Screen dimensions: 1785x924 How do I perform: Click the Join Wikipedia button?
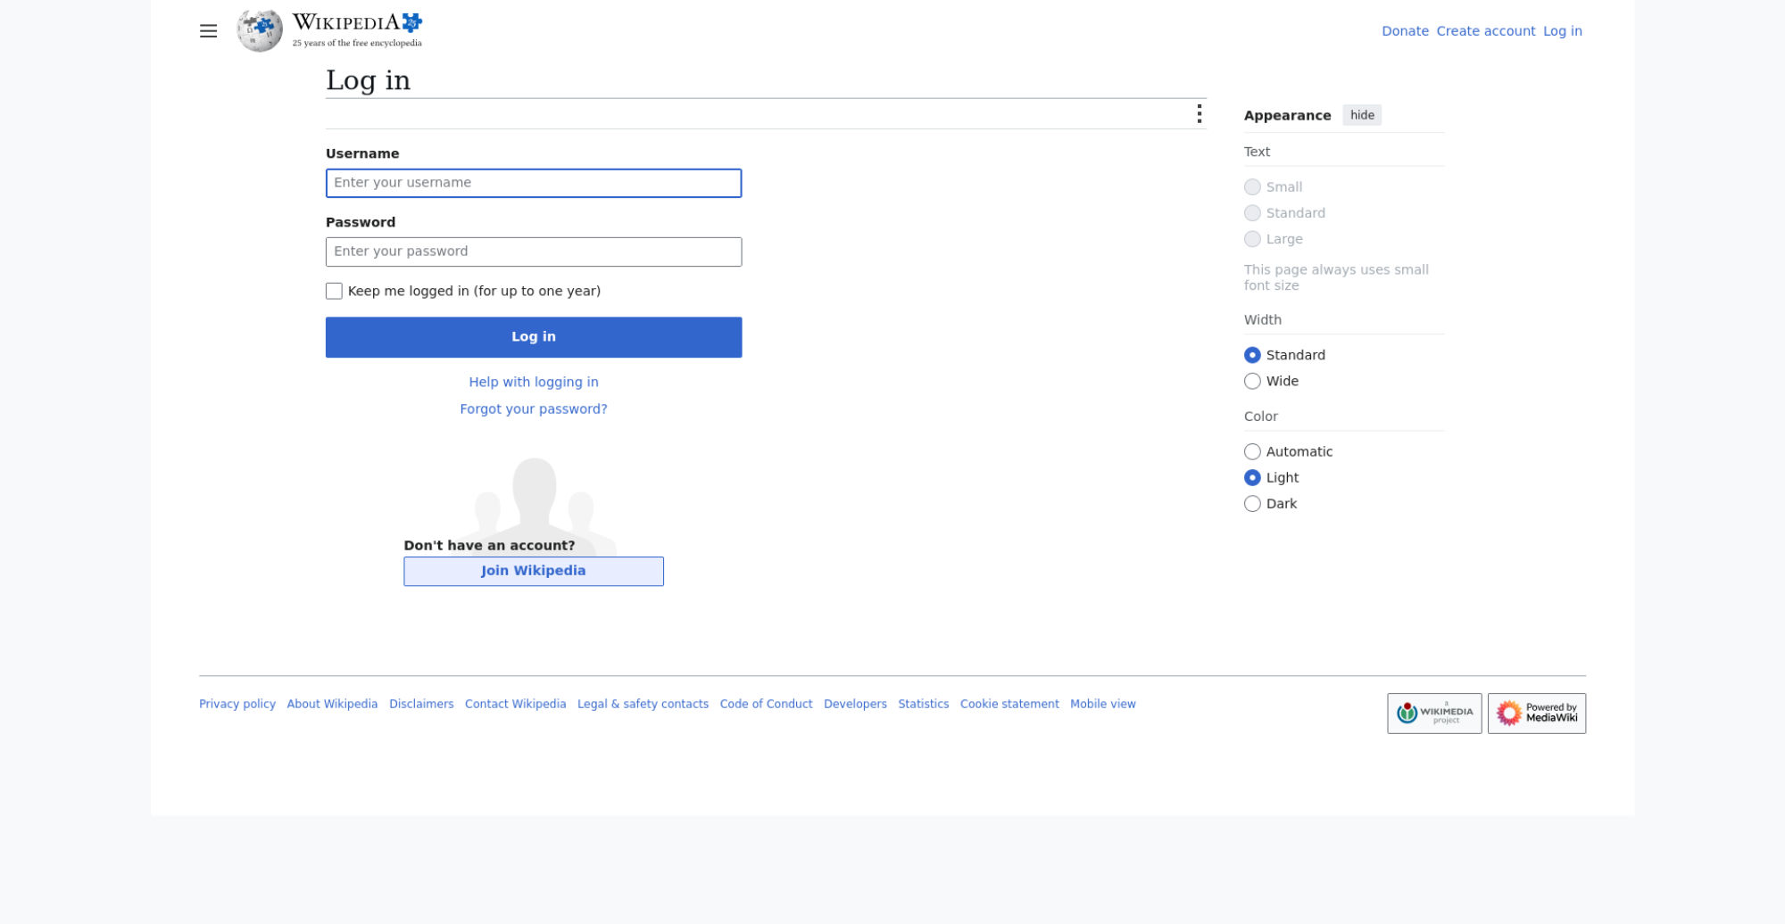534,571
